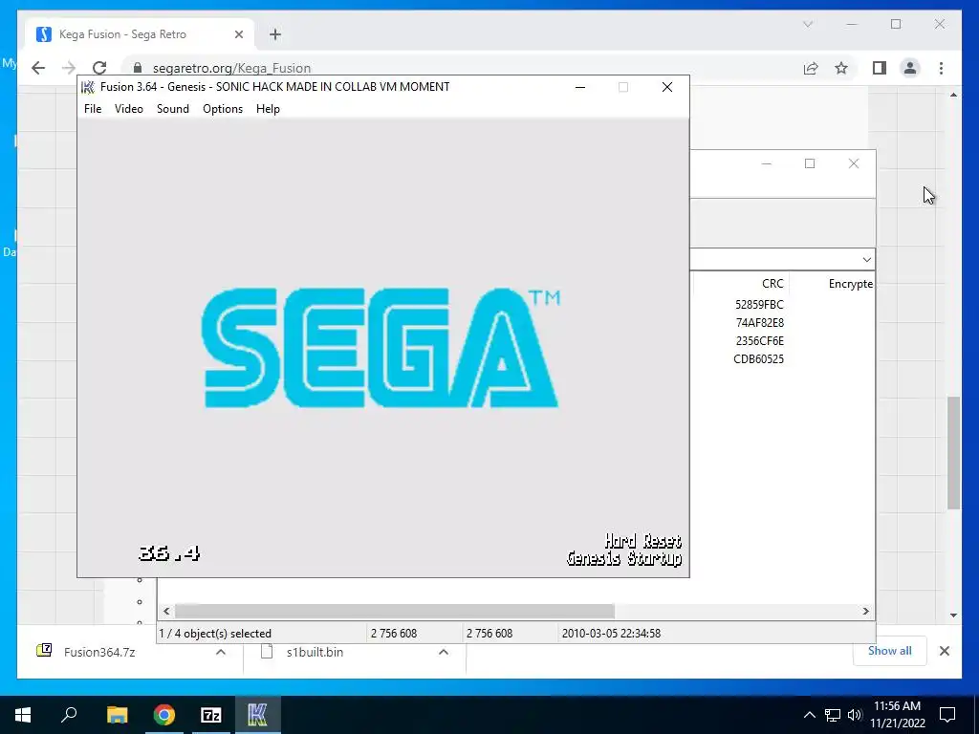This screenshot has width=979, height=734.
Task: Sort by CRC column header in 7-Zip
Action: click(x=772, y=283)
